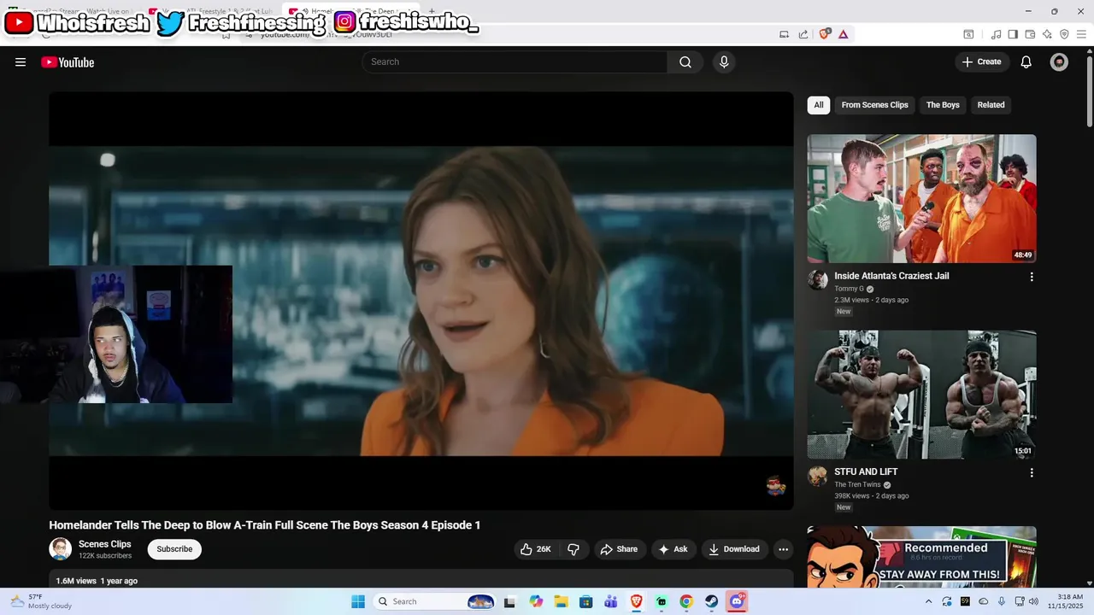Show hidden icons chevron in system tray

(928, 601)
